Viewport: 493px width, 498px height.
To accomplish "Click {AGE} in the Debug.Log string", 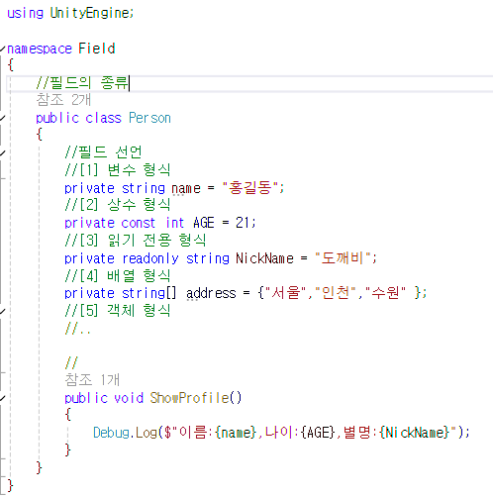I will pos(318,433).
